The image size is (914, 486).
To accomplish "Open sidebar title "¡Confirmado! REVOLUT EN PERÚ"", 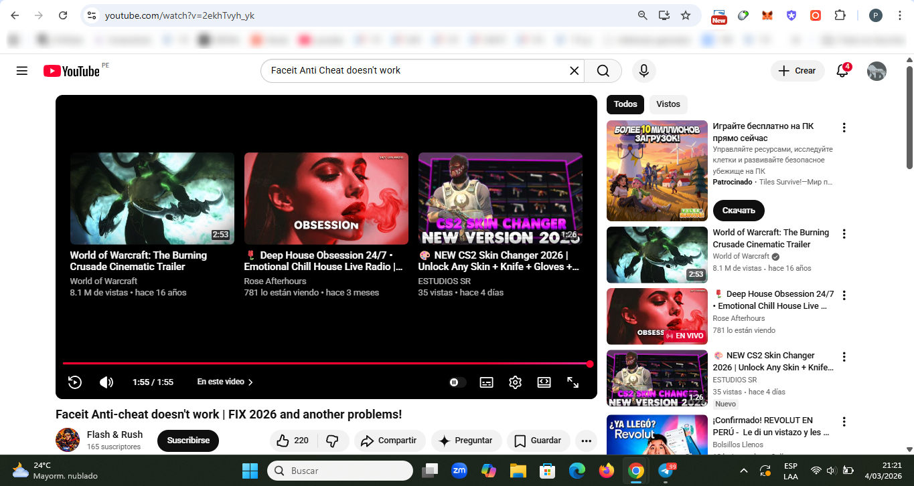I will [x=771, y=426].
